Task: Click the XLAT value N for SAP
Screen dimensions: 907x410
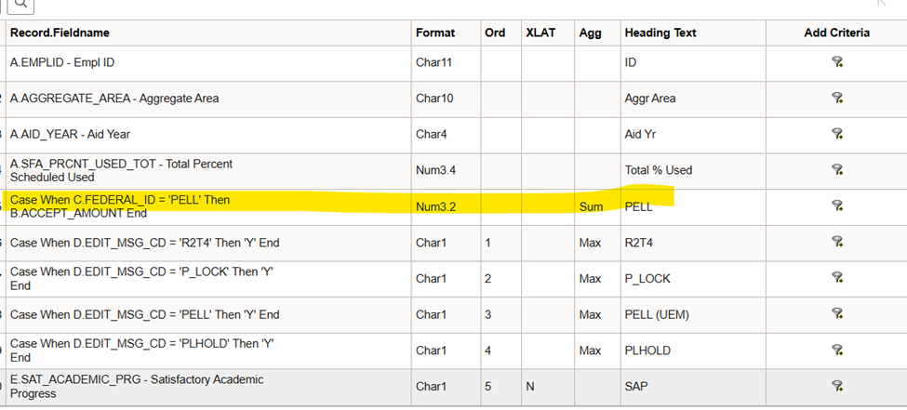Action: point(529,386)
